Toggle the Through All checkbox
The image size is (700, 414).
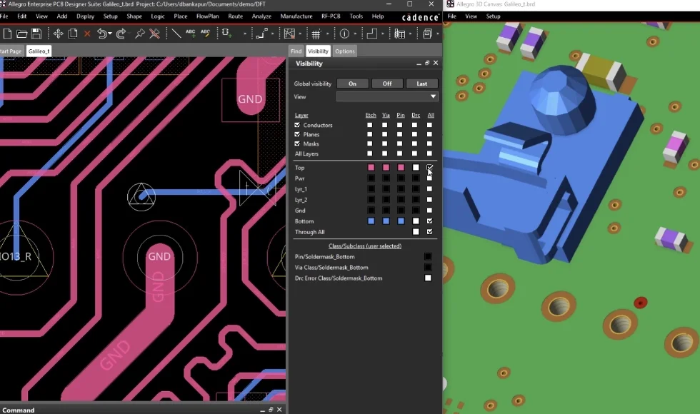pyautogui.click(x=429, y=232)
